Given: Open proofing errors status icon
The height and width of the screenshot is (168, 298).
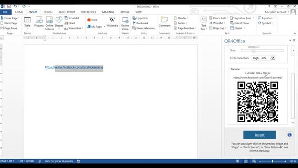Looking at the screenshot, I should click(x=39, y=161).
